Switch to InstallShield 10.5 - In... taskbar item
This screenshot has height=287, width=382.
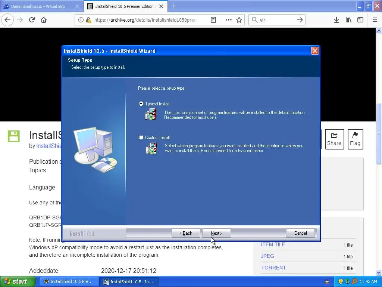tap(129, 281)
